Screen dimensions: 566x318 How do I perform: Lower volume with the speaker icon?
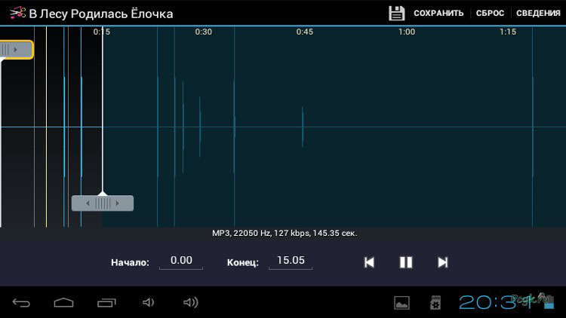(x=149, y=303)
